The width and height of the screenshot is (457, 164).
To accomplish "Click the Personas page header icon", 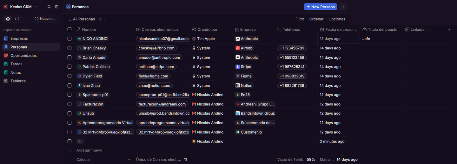I will coord(69,7).
